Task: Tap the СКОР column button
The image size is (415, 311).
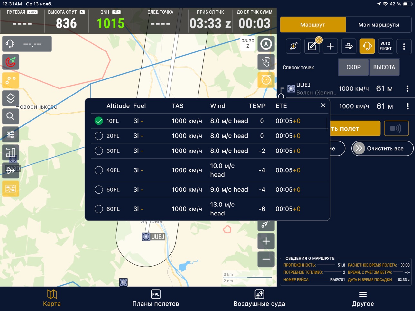Action: tap(354, 67)
